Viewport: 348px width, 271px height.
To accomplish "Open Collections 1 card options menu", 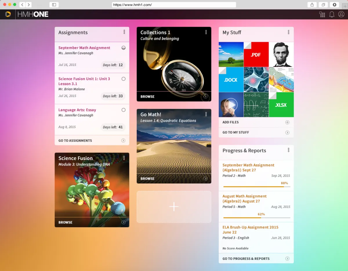I will point(206,32).
